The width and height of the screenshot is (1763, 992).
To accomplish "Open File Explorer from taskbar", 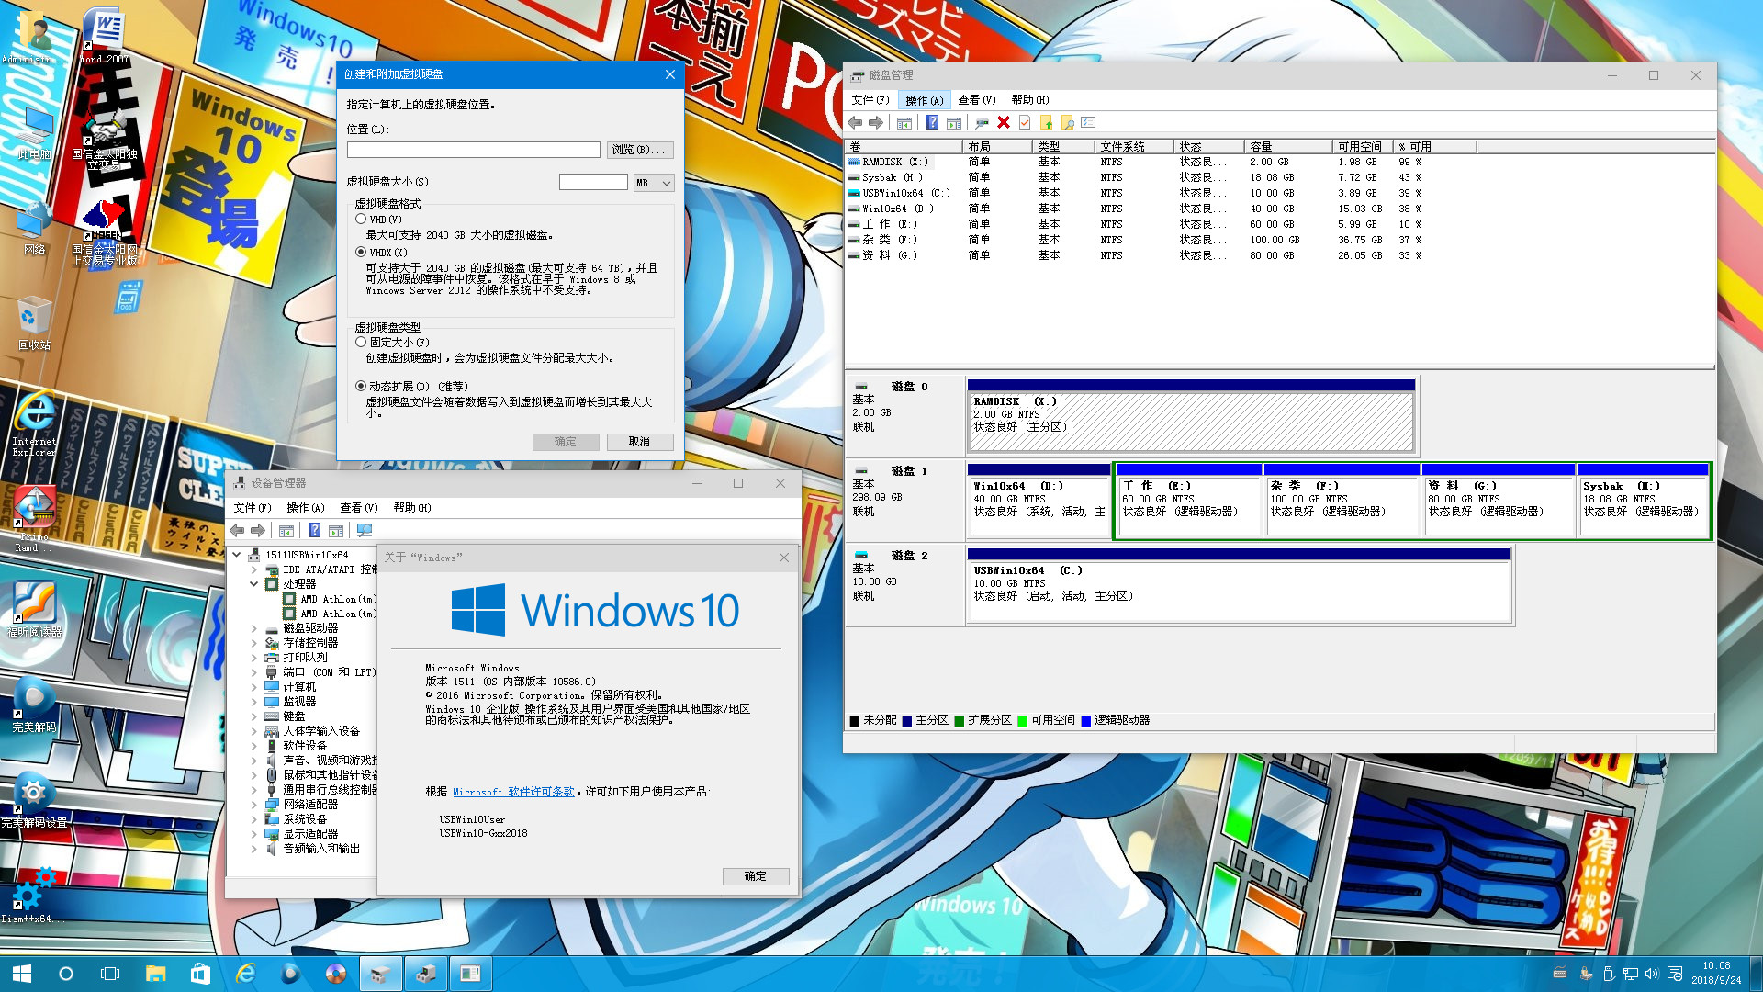I will coord(156,974).
